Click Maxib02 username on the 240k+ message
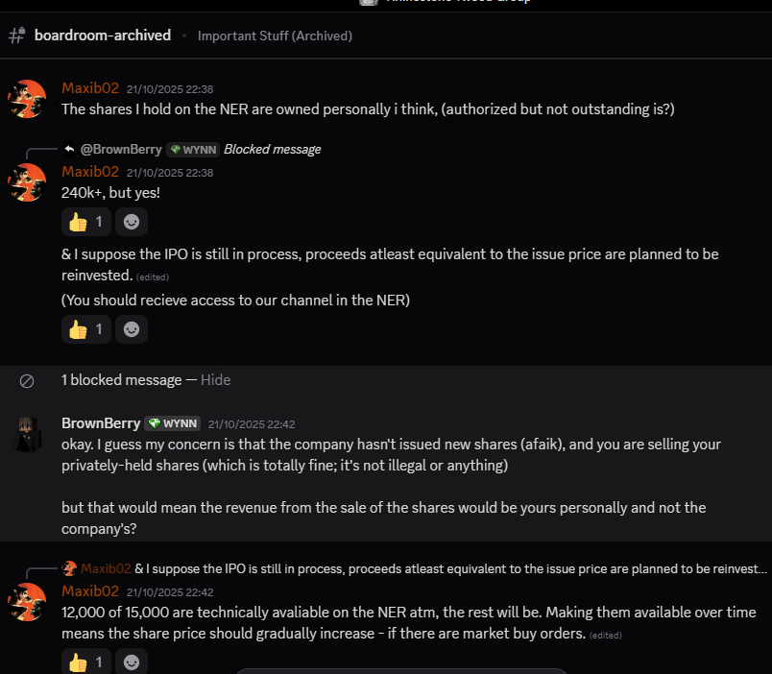Image resolution: width=772 pixels, height=674 pixels. click(x=90, y=172)
